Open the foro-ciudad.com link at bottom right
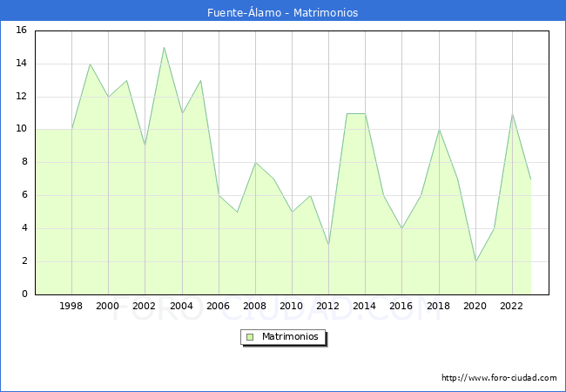566x392 pixels. [x=499, y=378]
